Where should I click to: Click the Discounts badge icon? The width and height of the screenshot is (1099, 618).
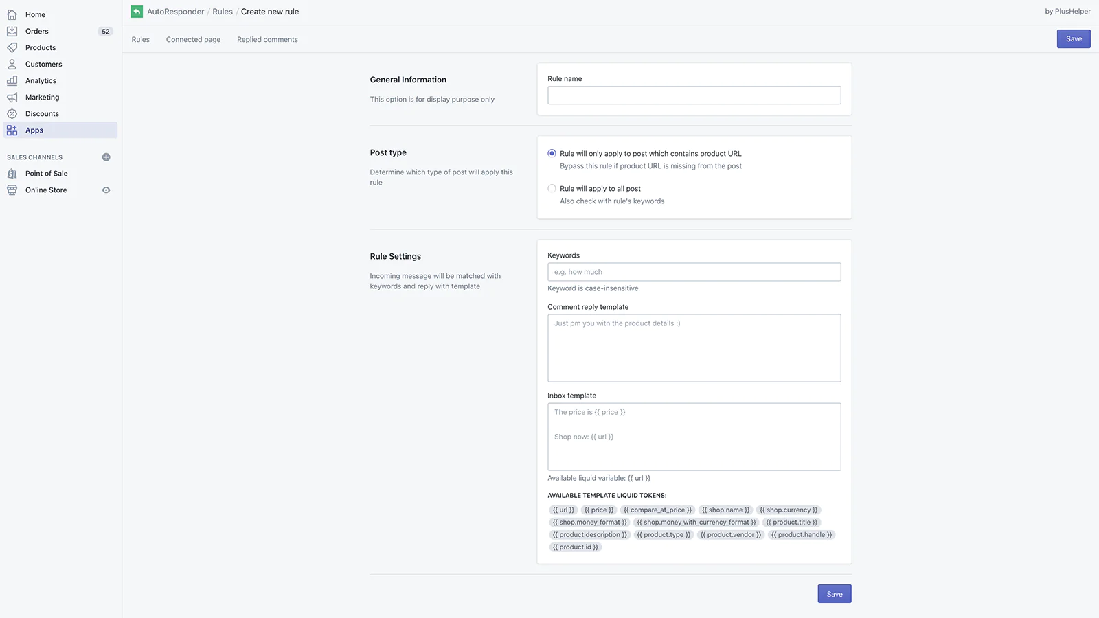pos(12,113)
